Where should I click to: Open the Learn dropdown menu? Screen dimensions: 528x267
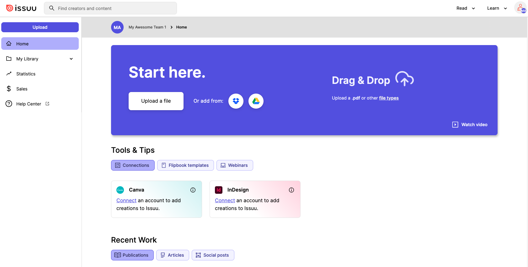(497, 8)
